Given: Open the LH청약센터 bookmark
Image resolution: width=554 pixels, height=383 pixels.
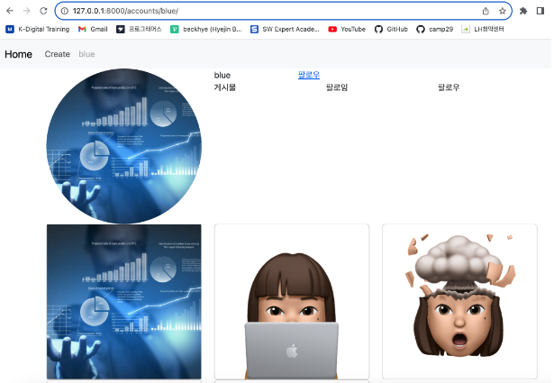Looking at the screenshot, I should pyautogui.click(x=483, y=30).
